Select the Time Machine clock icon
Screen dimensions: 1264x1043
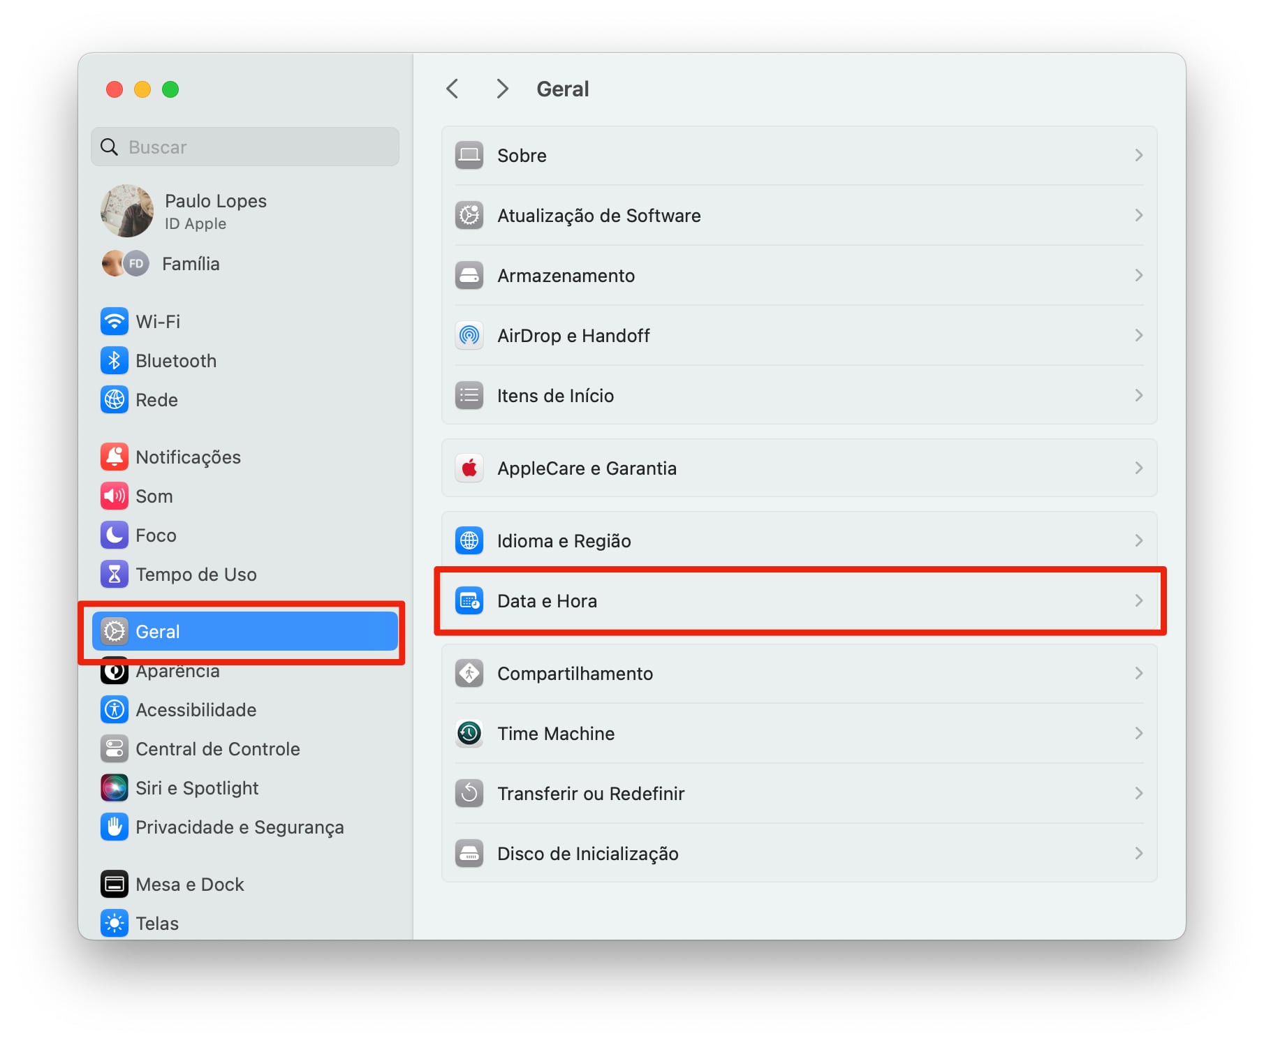469,733
